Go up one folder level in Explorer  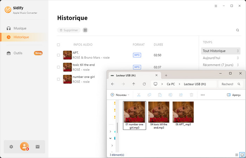pyautogui.click(x=134, y=84)
